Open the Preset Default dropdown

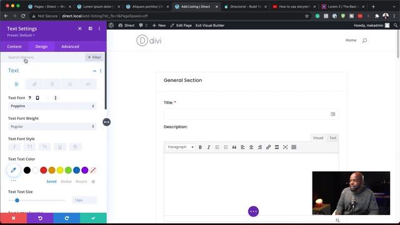21,35
